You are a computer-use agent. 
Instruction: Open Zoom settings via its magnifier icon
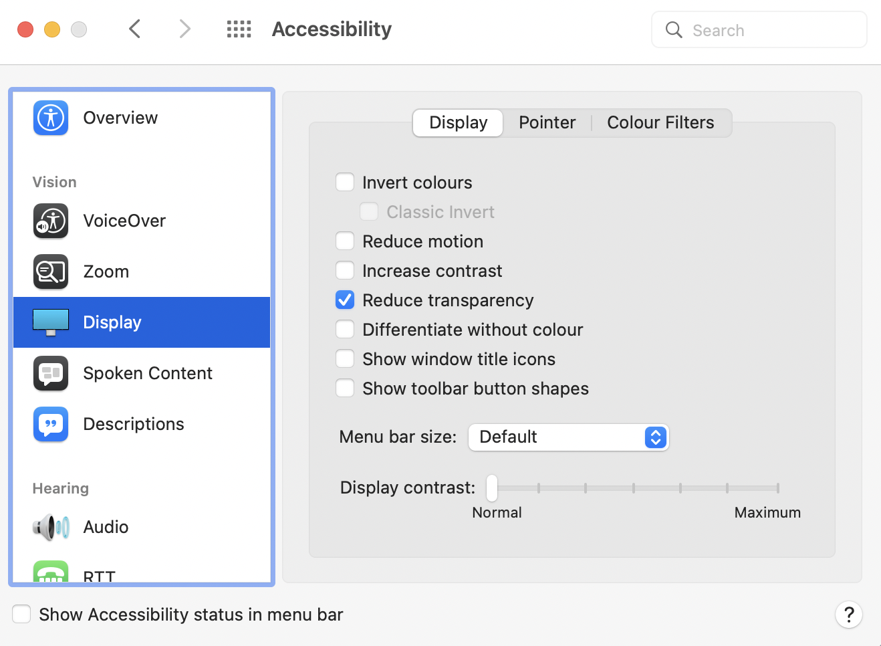coord(51,272)
